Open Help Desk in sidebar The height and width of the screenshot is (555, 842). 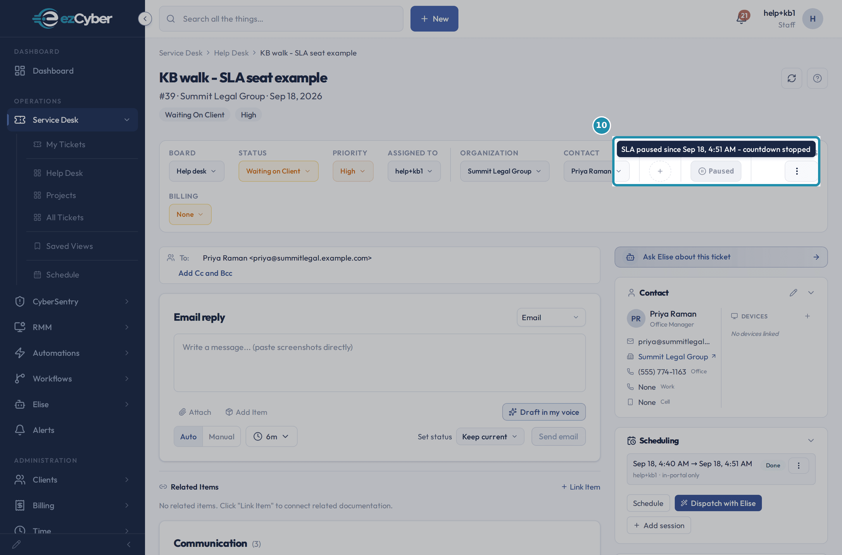pos(82,173)
